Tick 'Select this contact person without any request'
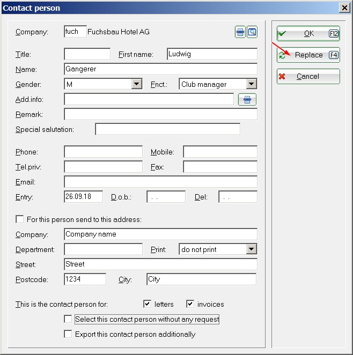Image resolution: width=353 pixels, height=355 pixels. 68,319
